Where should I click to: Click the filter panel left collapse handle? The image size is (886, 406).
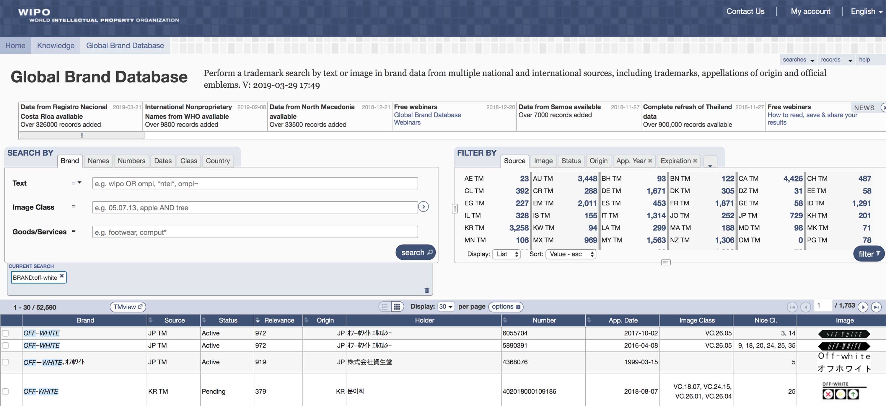coord(455,208)
